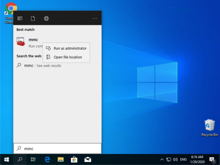Viewport: 220px width, 165px height.
Task: Open the clock showing 6:16 AM
Action: [197, 159]
